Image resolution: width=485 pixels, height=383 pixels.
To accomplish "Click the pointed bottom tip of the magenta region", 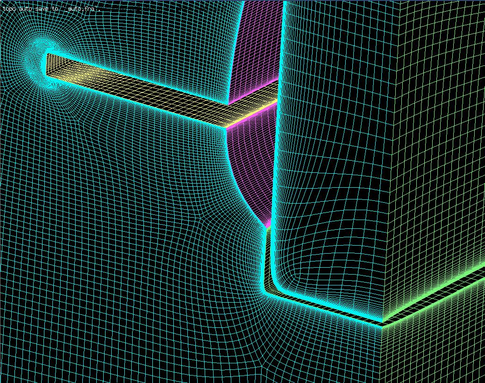I will point(269,227).
